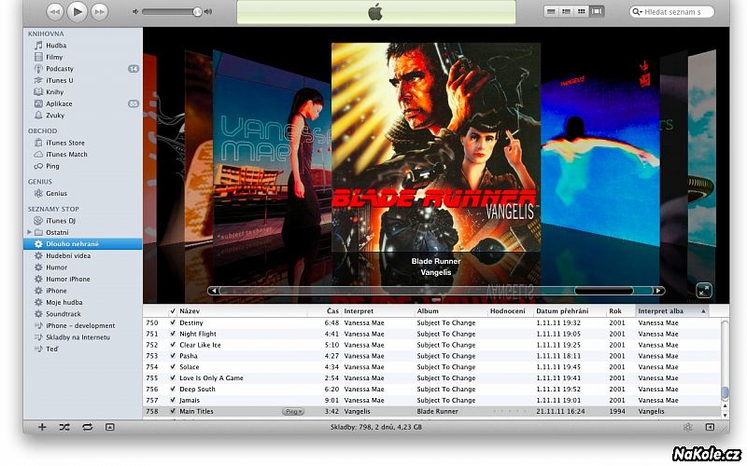Uncheck the Solace checkbox
747x466 pixels.
pyautogui.click(x=173, y=366)
